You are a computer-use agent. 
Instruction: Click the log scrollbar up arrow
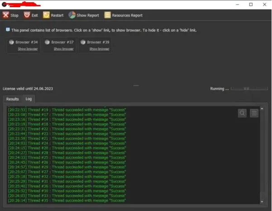pyautogui.click(x=262, y=108)
